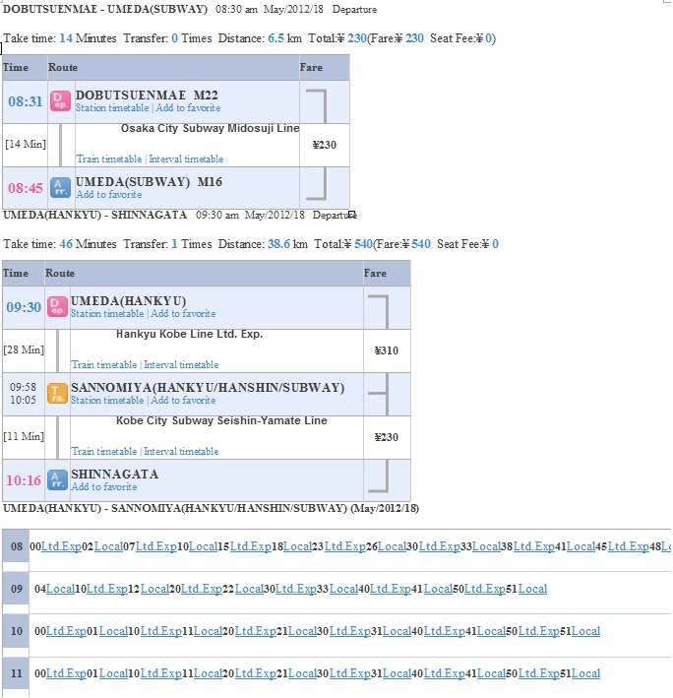Select the 08:18 Local departure link

[x=297, y=546]
